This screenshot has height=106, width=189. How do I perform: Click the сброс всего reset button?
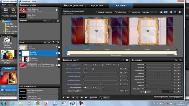click(x=120, y=12)
